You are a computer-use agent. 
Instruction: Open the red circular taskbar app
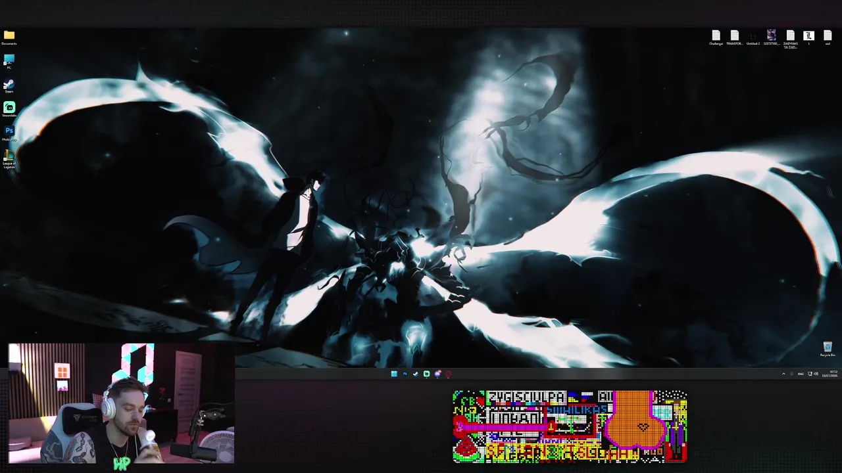(x=448, y=374)
